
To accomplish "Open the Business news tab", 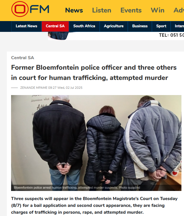I will pyautogui.click(x=140, y=26).
